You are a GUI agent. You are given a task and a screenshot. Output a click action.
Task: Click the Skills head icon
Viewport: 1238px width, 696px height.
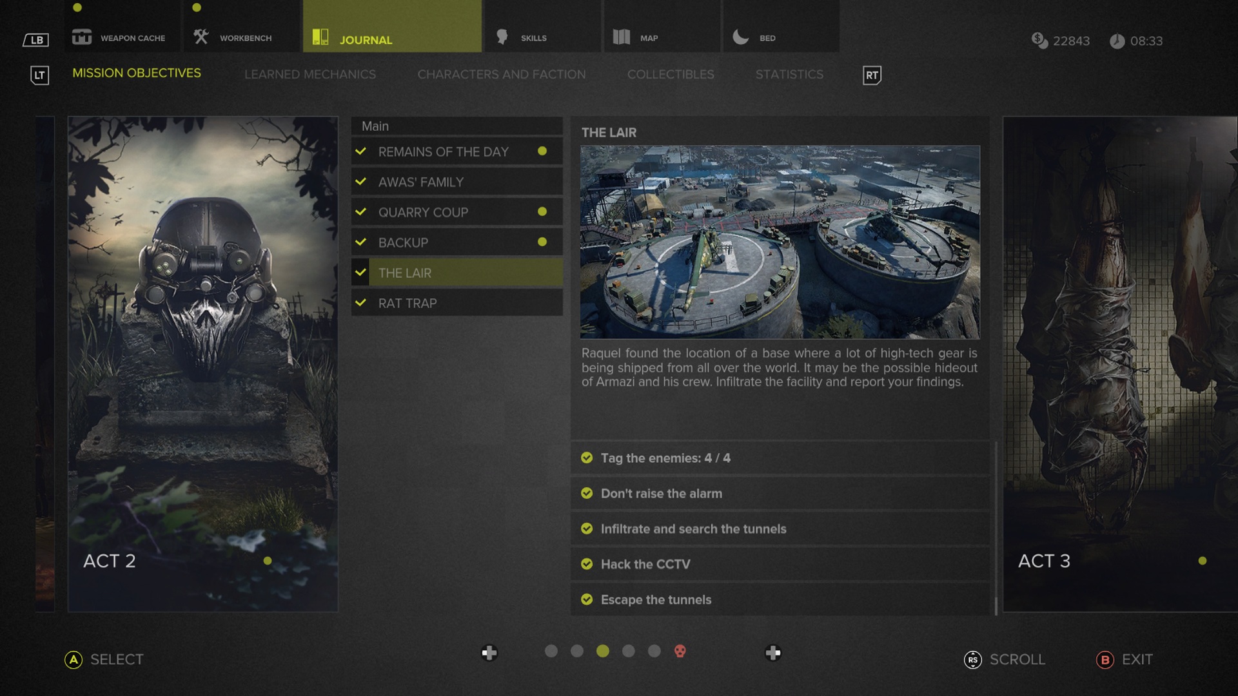click(502, 37)
